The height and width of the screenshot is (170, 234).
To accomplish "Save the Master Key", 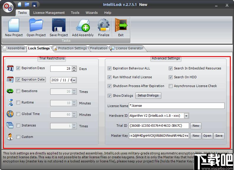I will point(219,136).
